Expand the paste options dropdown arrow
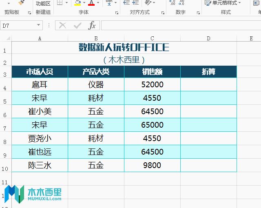 (x=9, y=3)
